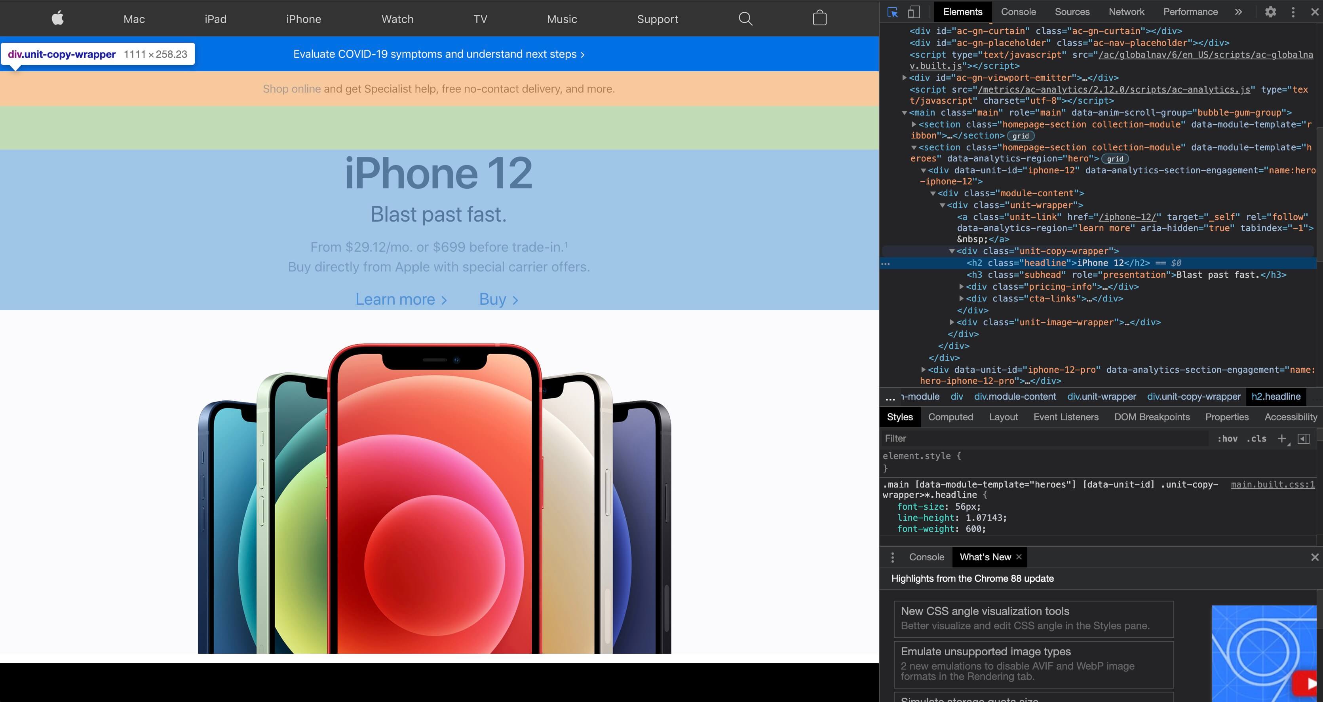The height and width of the screenshot is (702, 1323).
Task: Open the Performance tab
Action: 1190,12
